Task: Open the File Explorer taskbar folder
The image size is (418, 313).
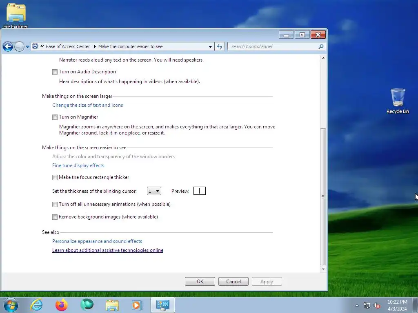Action: pos(112,305)
